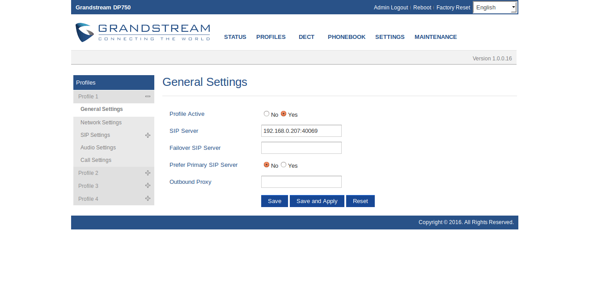Expand Profile 3 plus icon
Viewport: 589px width, 301px height.
pos(148,186)
